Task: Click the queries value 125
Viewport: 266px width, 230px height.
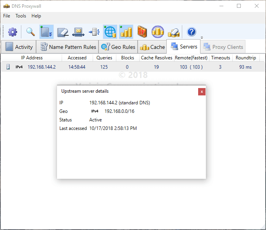Action: 104,67
